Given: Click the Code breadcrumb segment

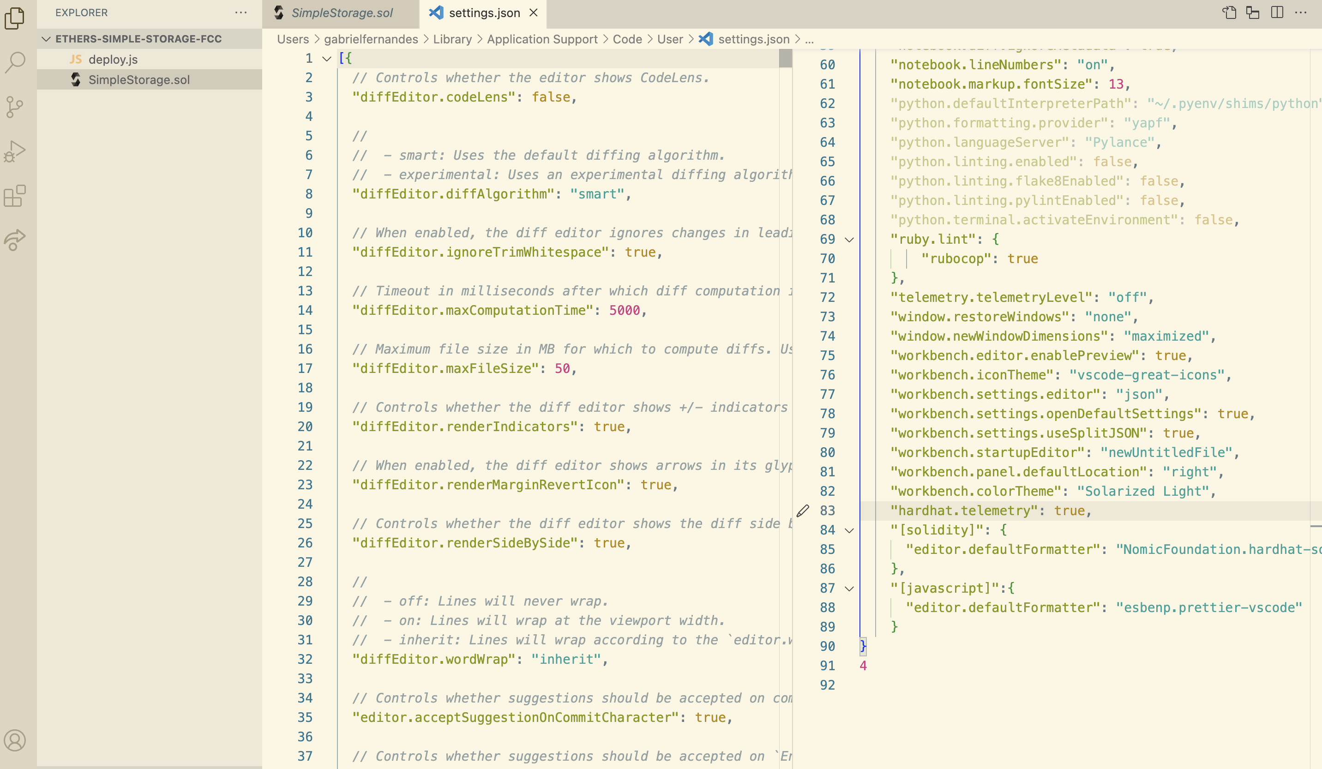Looking at the screenshot, I should pyautogui.click(x=627, y=39).
